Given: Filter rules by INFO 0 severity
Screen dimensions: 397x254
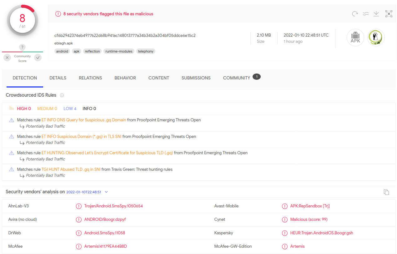Looking at the screenshot, I should tap(89, 109).
